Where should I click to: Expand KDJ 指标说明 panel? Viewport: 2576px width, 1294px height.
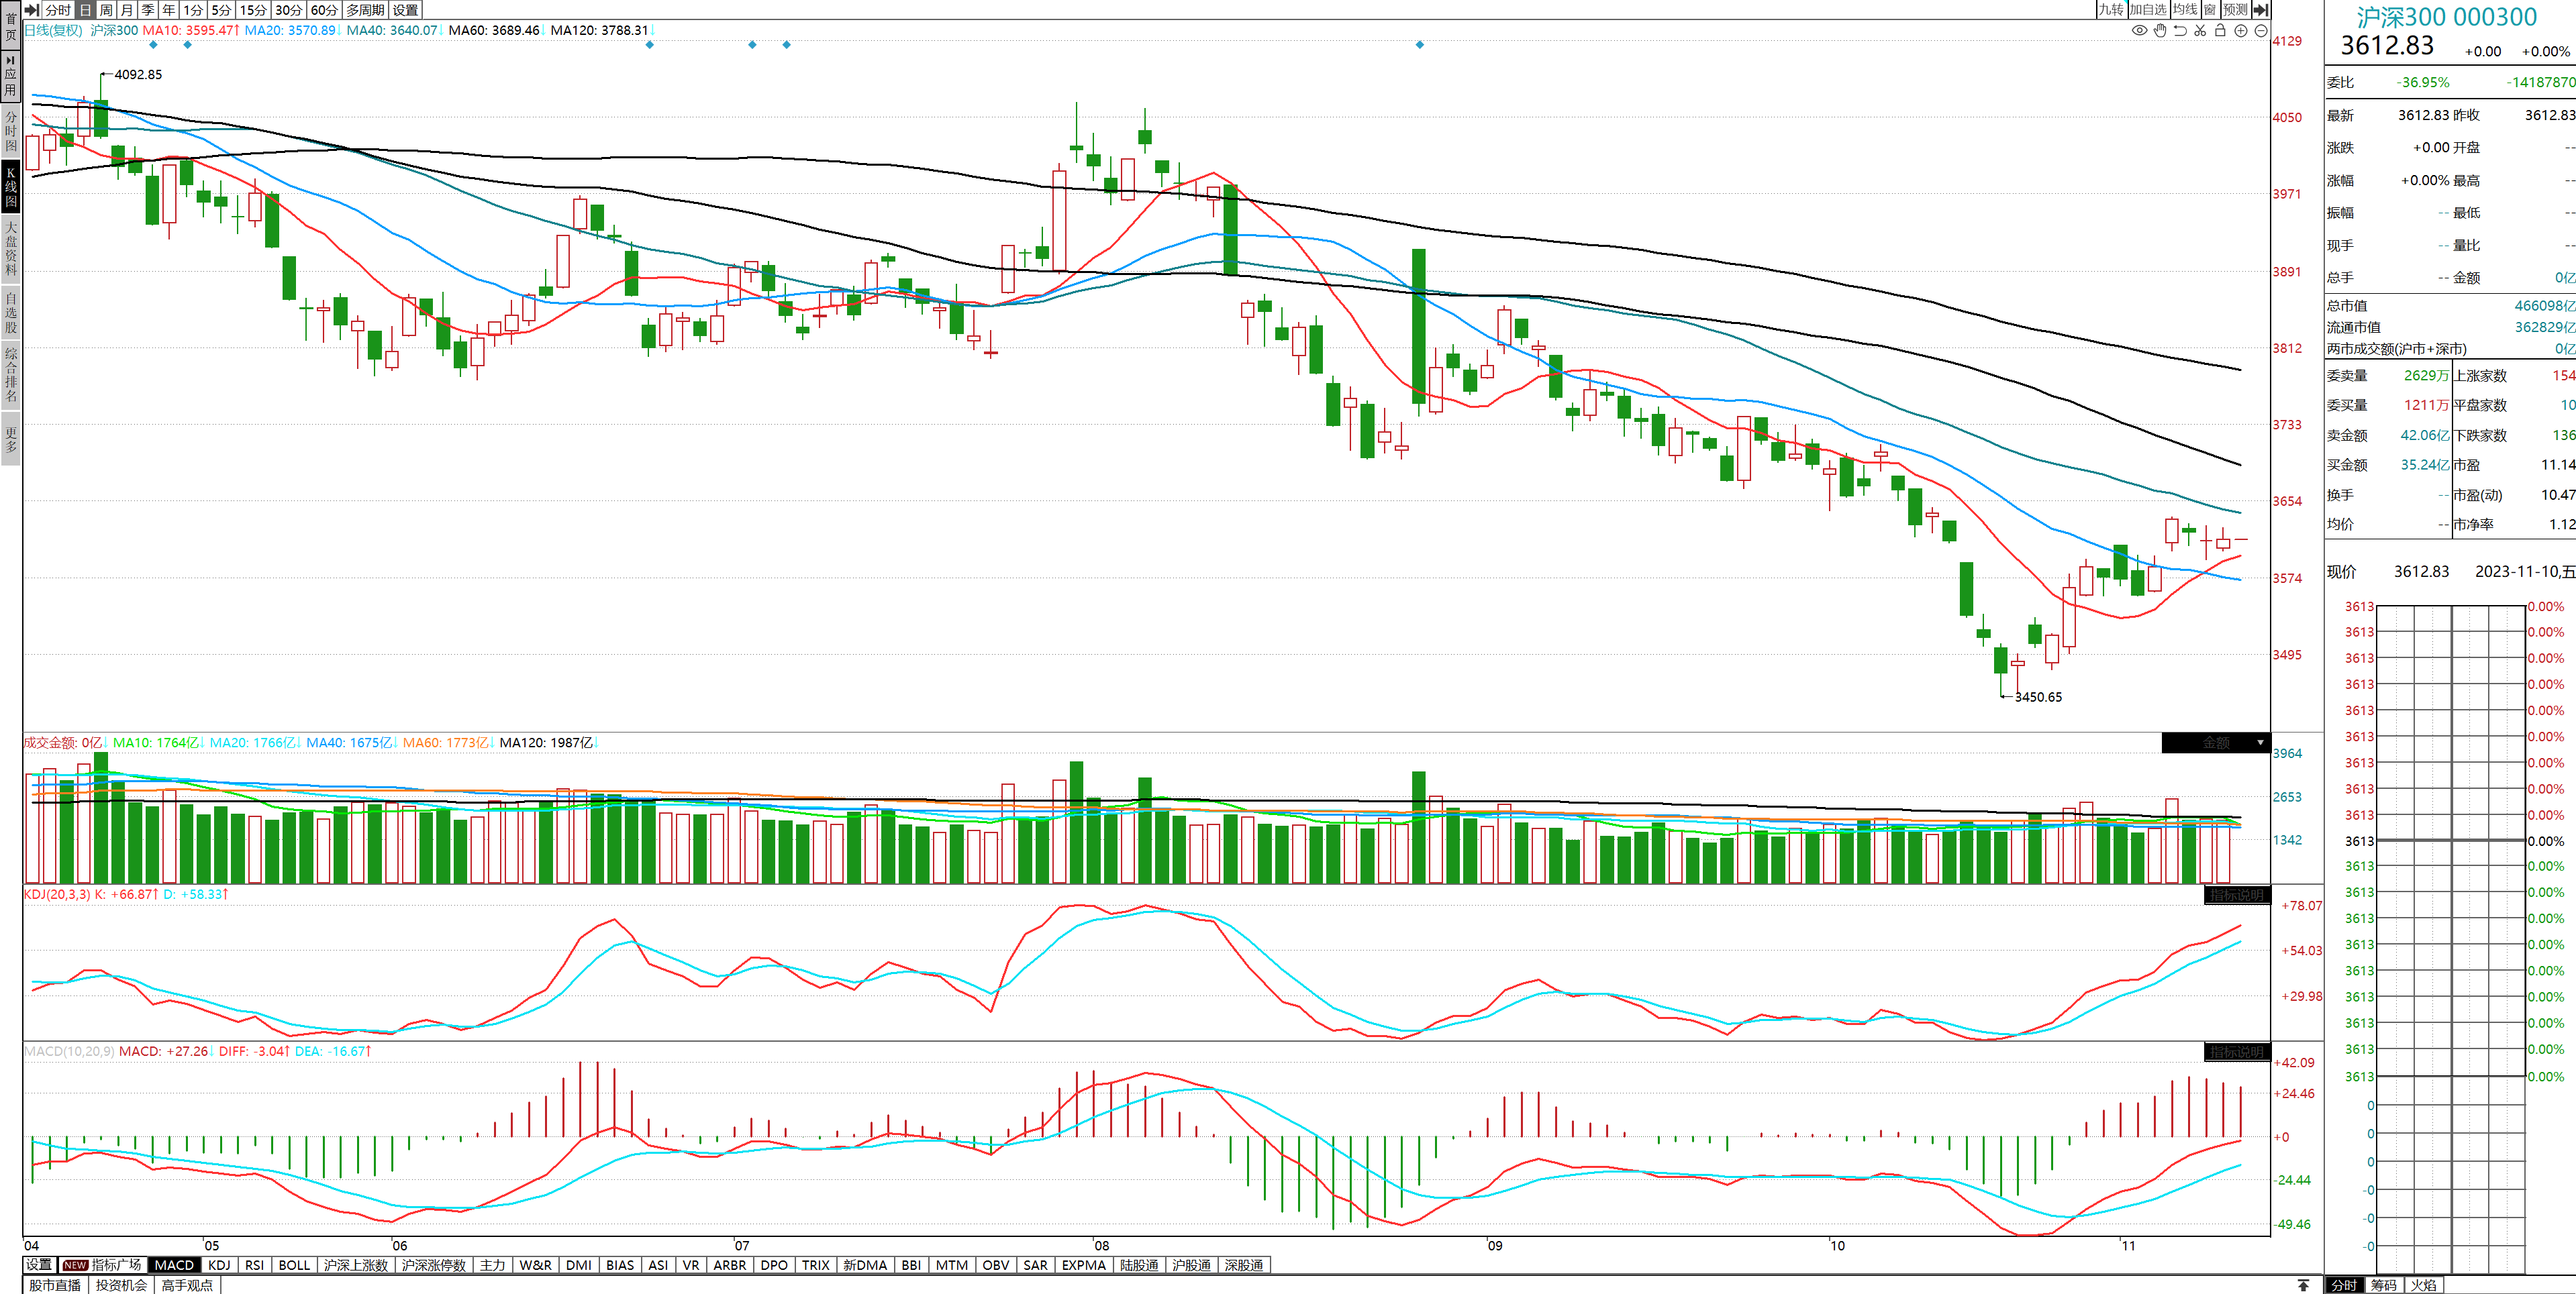(2236, 894)
